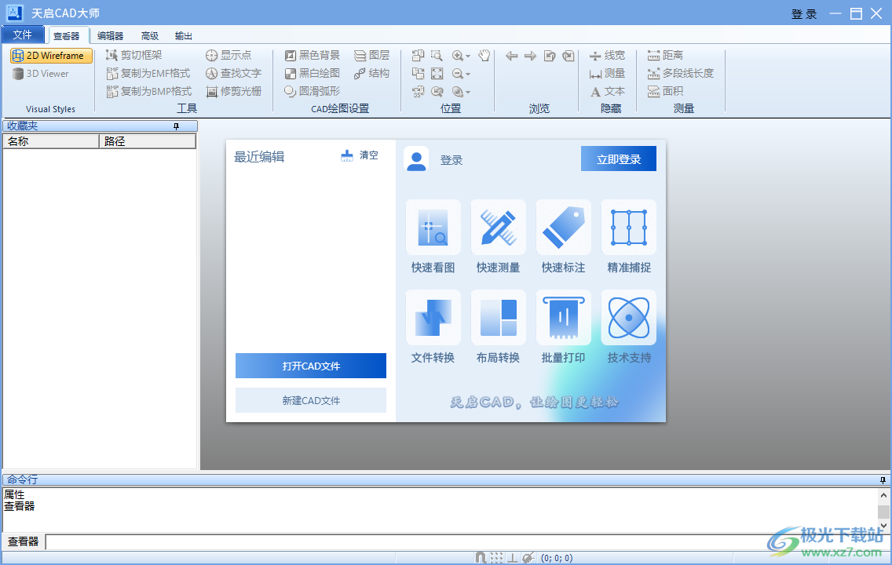
Task: Open 布局转换 layout conversion
Action: [x=498, y=327]
